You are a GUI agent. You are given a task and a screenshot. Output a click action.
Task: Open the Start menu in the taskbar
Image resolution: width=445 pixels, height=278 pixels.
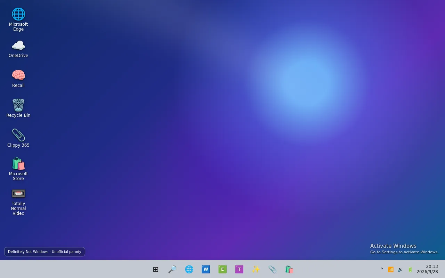point(156,269)
